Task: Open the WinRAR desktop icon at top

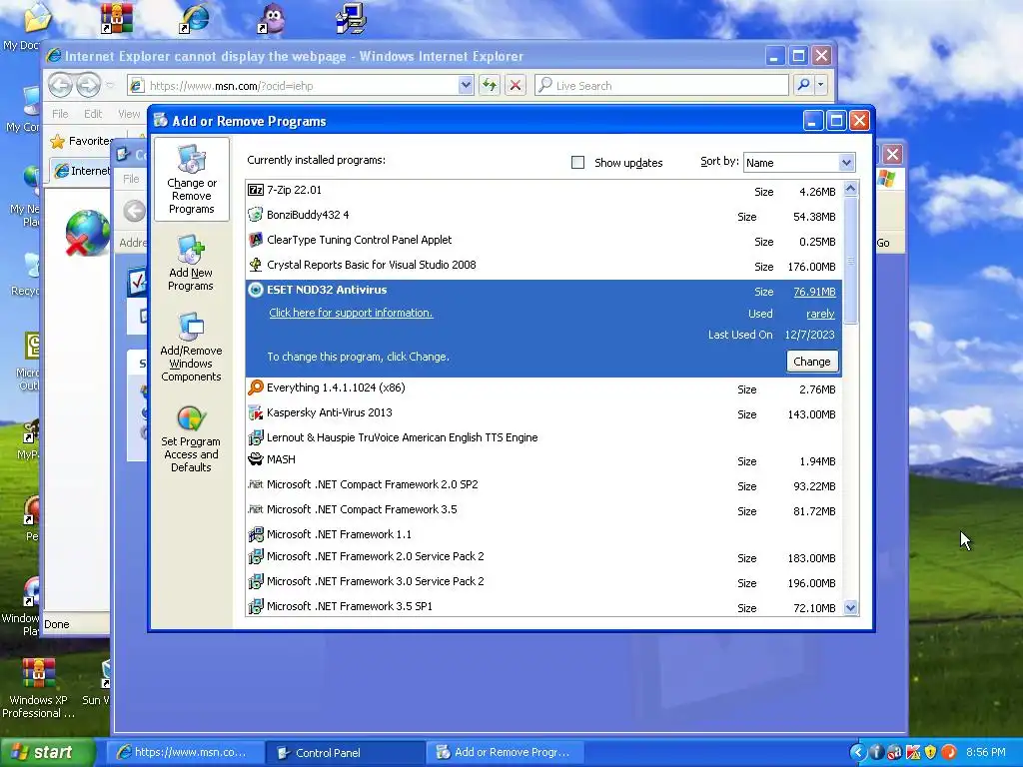Action: pyautogui.click(x=117, y=18)
